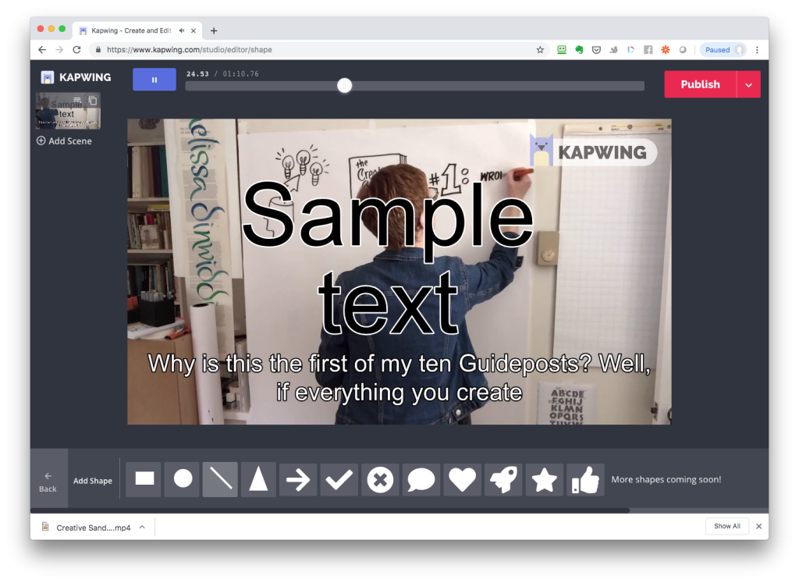Viewport: 799px width, 583px height.
Task: Click the video timeline scrubber handle
Action: [x=345, y=85]
